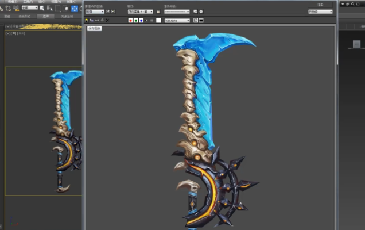
Task: Clear the rendered image with X icon
Action: (x=107, y=20)
